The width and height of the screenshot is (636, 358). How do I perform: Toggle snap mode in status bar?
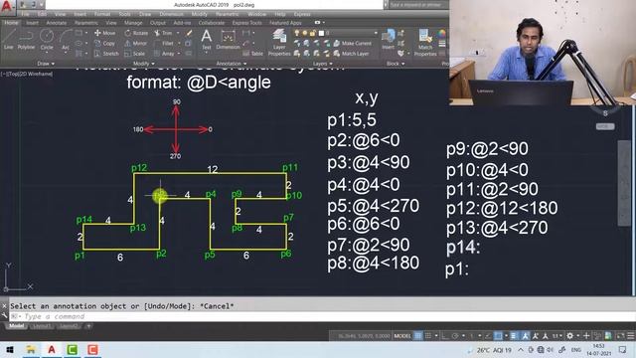[x=428, y=336]
